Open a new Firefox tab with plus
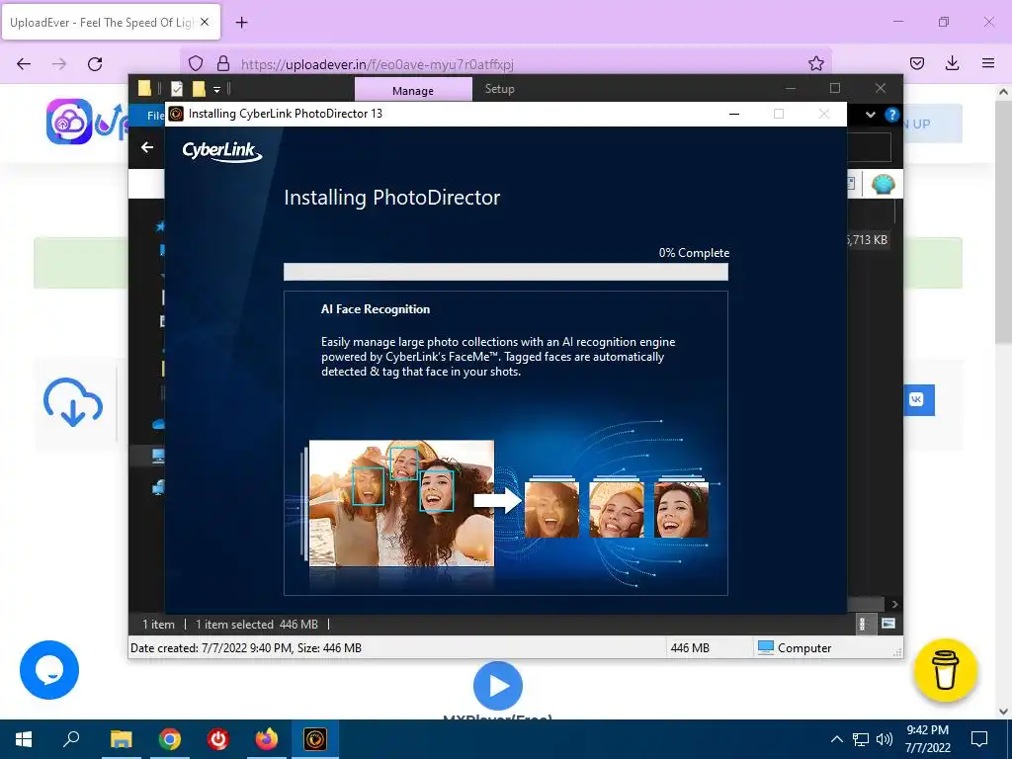This screenshot has height=759, width=1012. click(x=241, y=23)
